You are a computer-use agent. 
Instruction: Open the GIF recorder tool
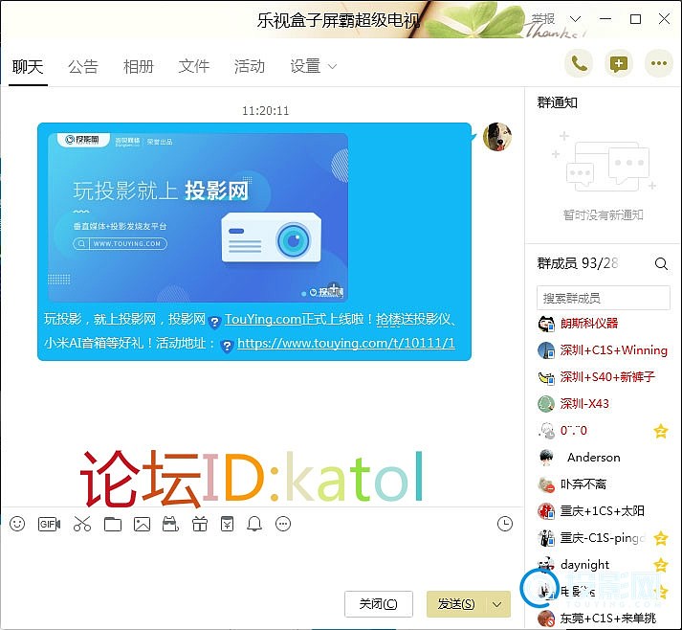point(49,524)
